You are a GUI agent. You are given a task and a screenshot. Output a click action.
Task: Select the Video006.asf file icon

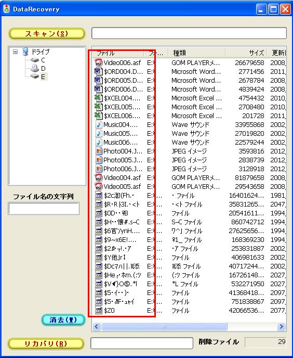point(99,62)
